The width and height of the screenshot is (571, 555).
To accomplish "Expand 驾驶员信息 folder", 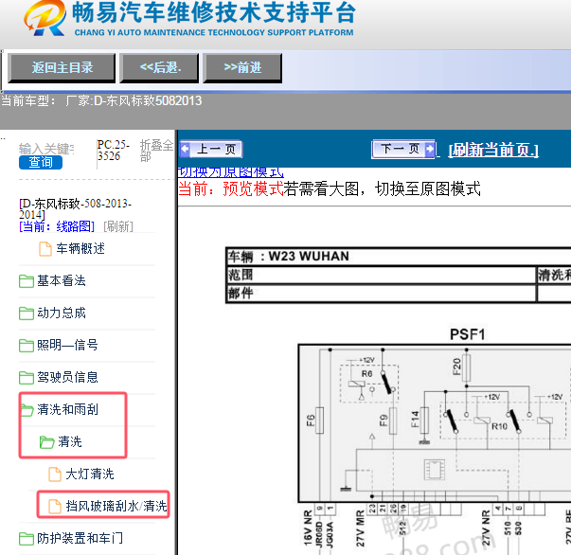I will coord(67,377).
